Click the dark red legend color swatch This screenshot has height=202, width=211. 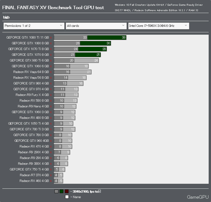point(67,191)
